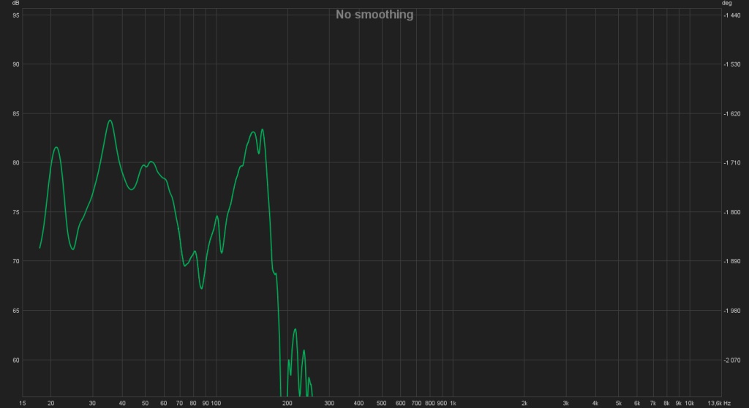
Task: Click the 'No smoothing' label
Action: (374, 15)
